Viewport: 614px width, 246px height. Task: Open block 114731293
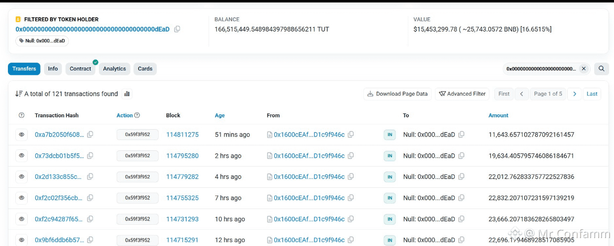tap(182, 219)
